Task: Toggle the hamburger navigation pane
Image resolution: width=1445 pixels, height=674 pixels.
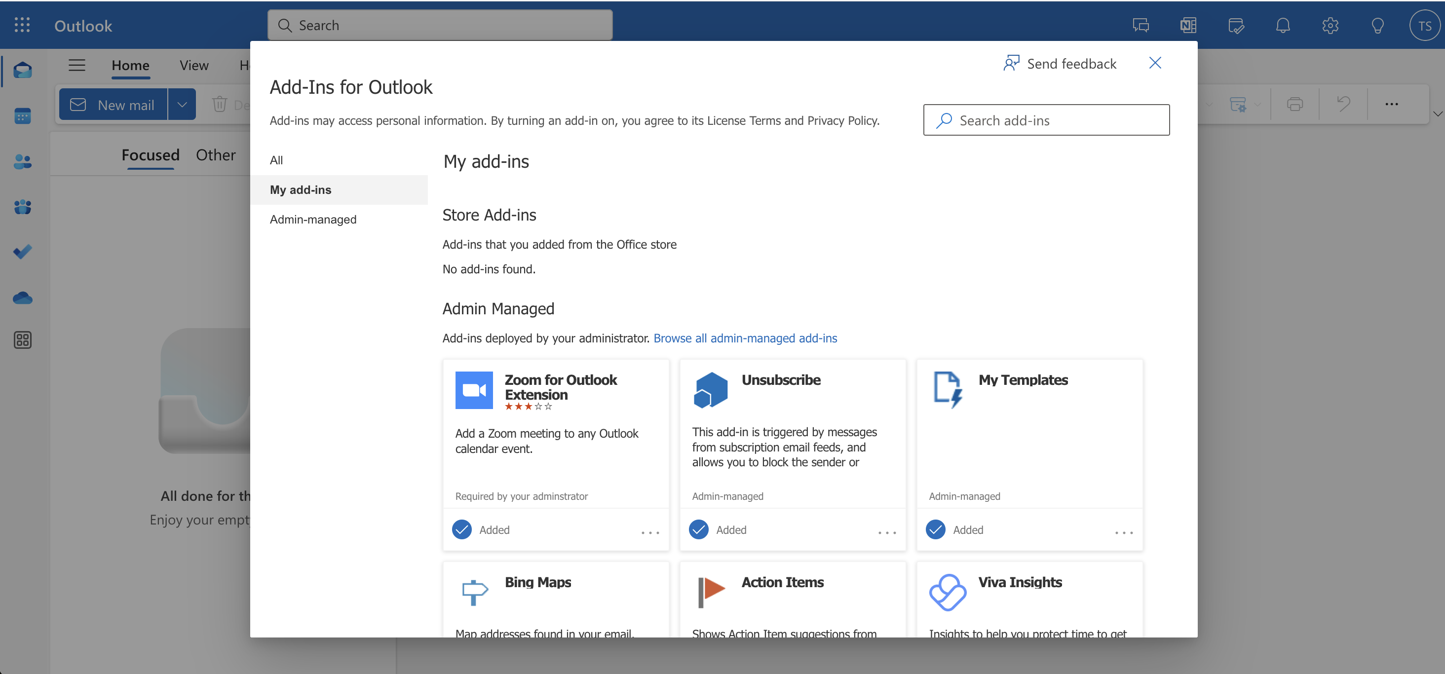Action: point(77,65)
